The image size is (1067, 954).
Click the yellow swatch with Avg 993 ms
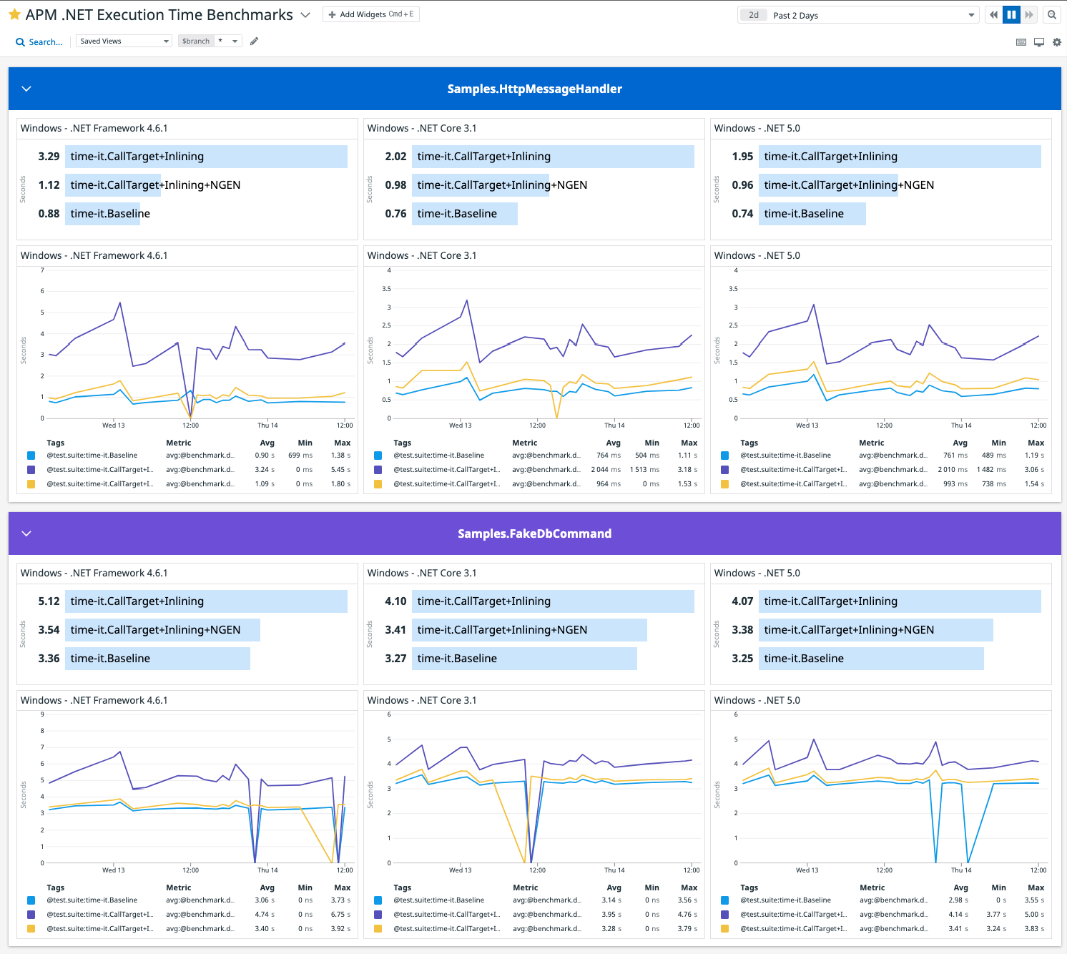[724, 484]
